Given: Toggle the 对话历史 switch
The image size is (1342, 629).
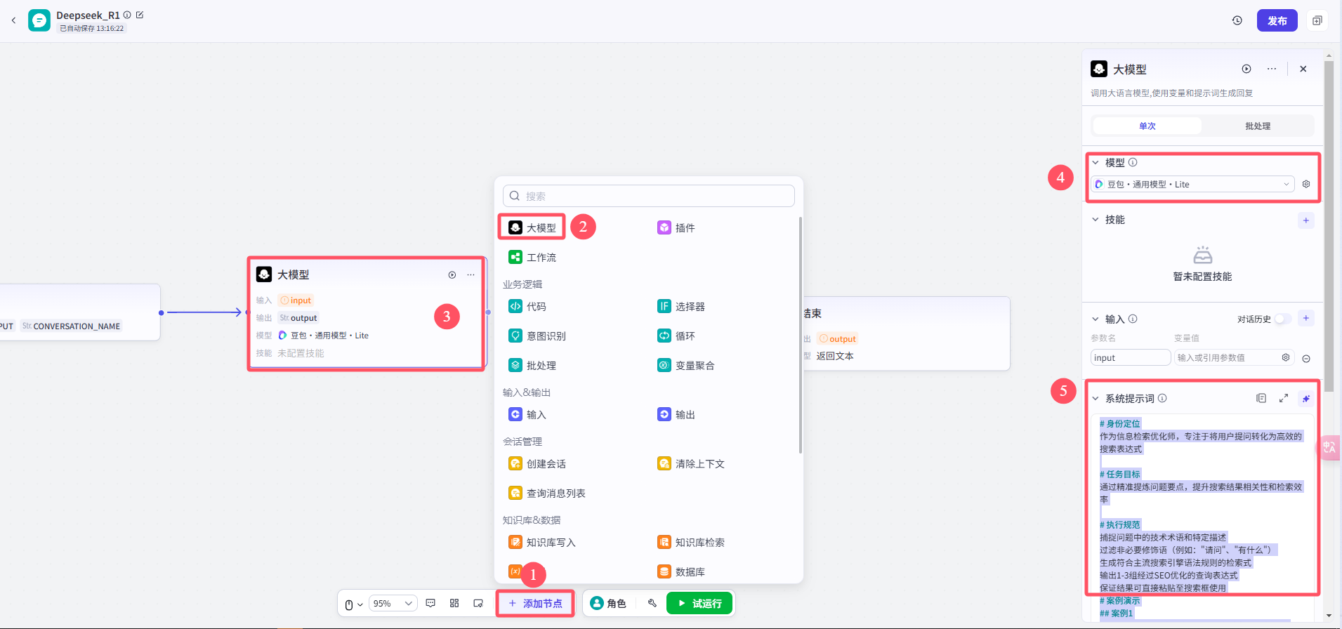Looking at the screenshot, I should pyautogui.click(x=1283, y=319).
